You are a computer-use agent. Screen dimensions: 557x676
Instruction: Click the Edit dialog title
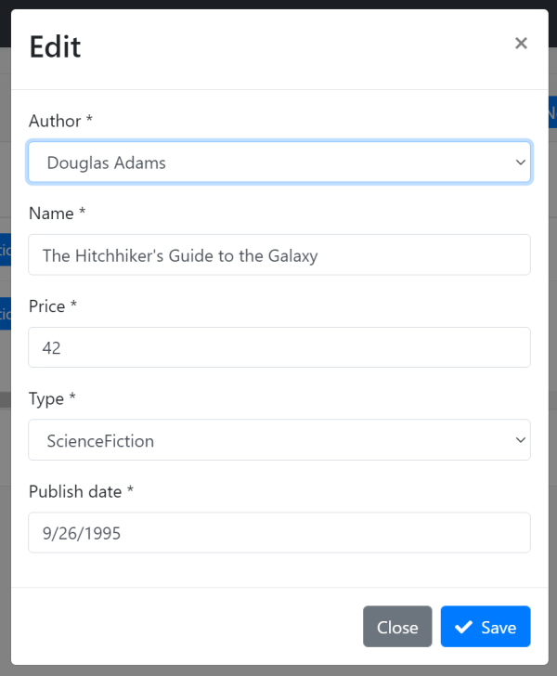(x=55, y=46)
